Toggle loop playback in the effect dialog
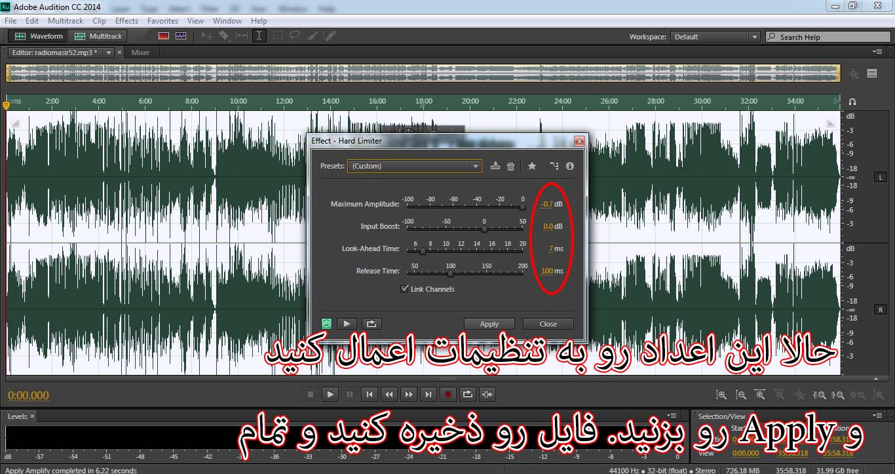The height and width of the screenshot is (474, 895). pos(371,323)
